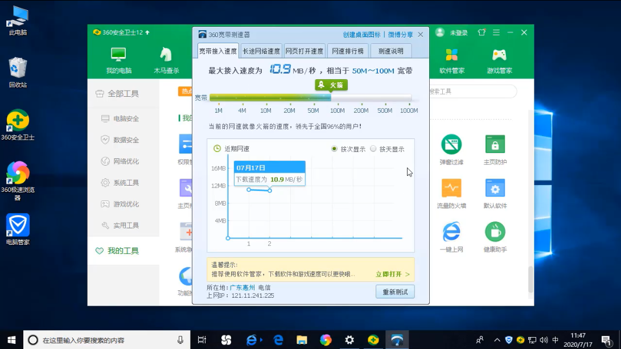Switch to 网页打开速度 tab

click(304, 51)
